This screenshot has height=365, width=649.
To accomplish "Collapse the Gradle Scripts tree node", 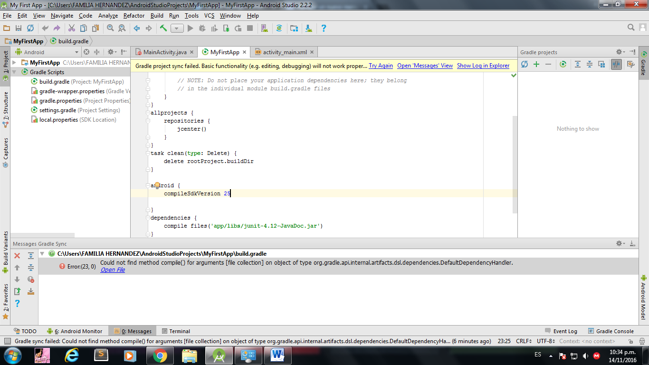I will tap(14, 72).
